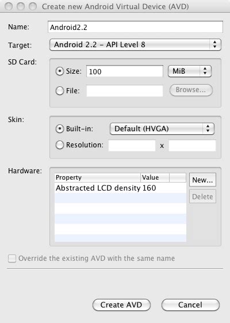Click the Value column header
This screenshot has height=323, width=230.
point(155,177)
